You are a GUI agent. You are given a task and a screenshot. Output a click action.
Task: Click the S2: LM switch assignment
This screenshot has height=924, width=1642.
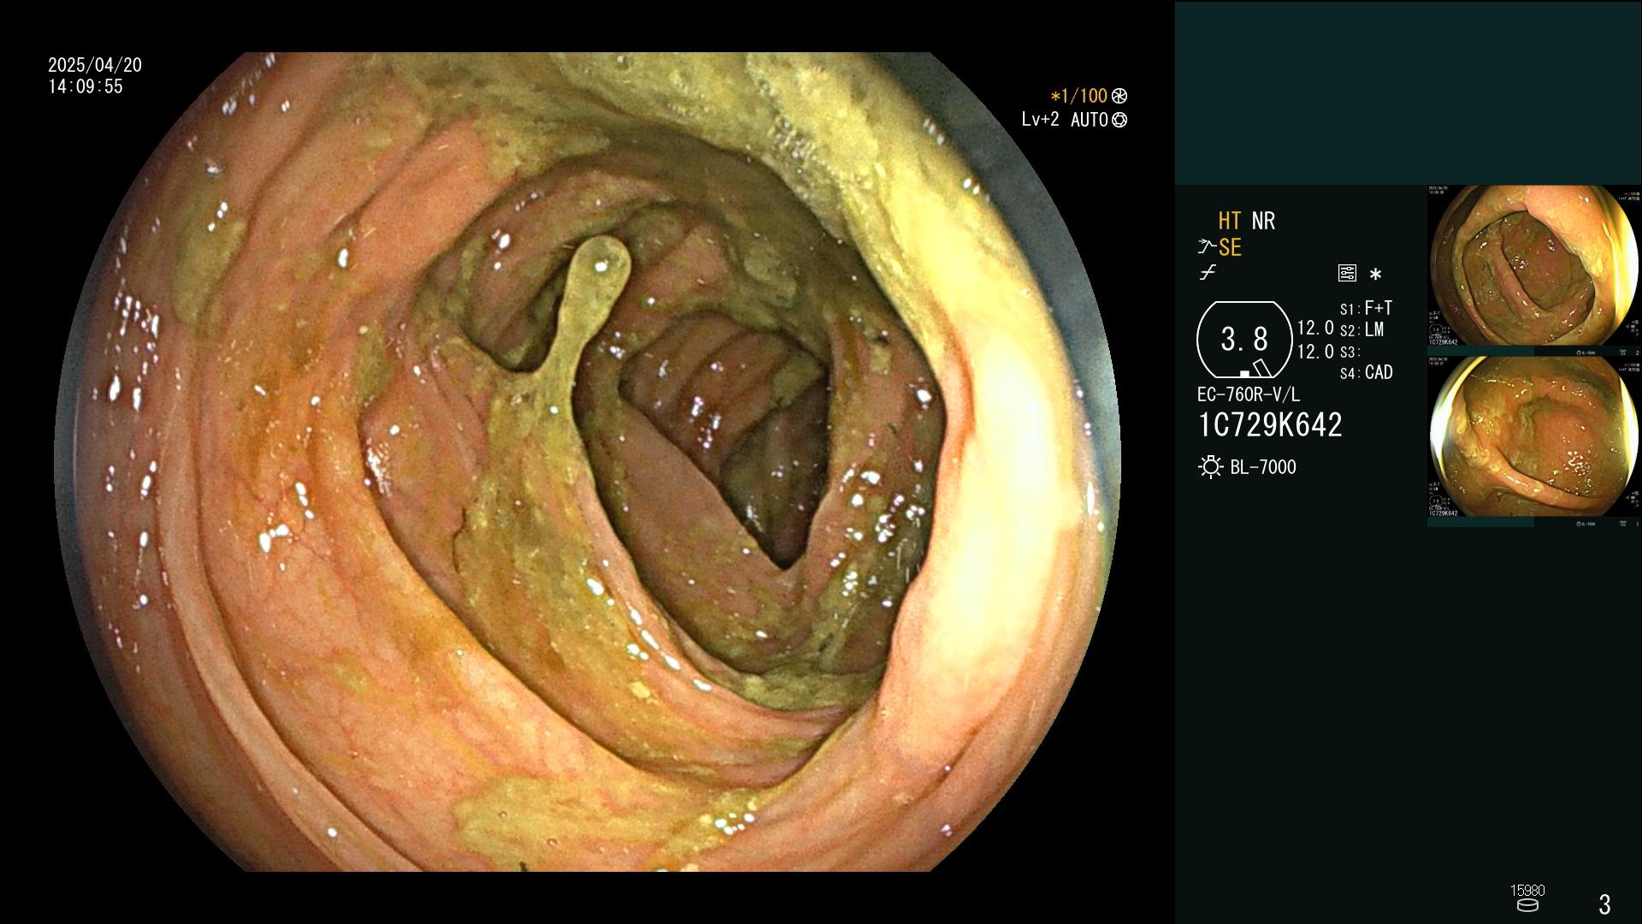tap(1361, 330)
